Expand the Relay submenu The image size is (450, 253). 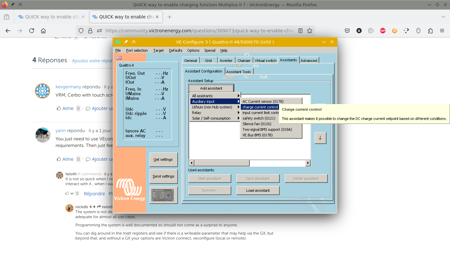pos(215,113)
